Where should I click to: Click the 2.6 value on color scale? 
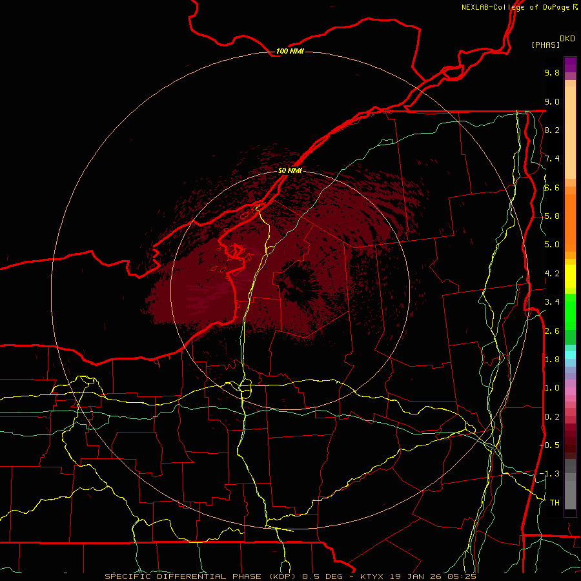552,331
